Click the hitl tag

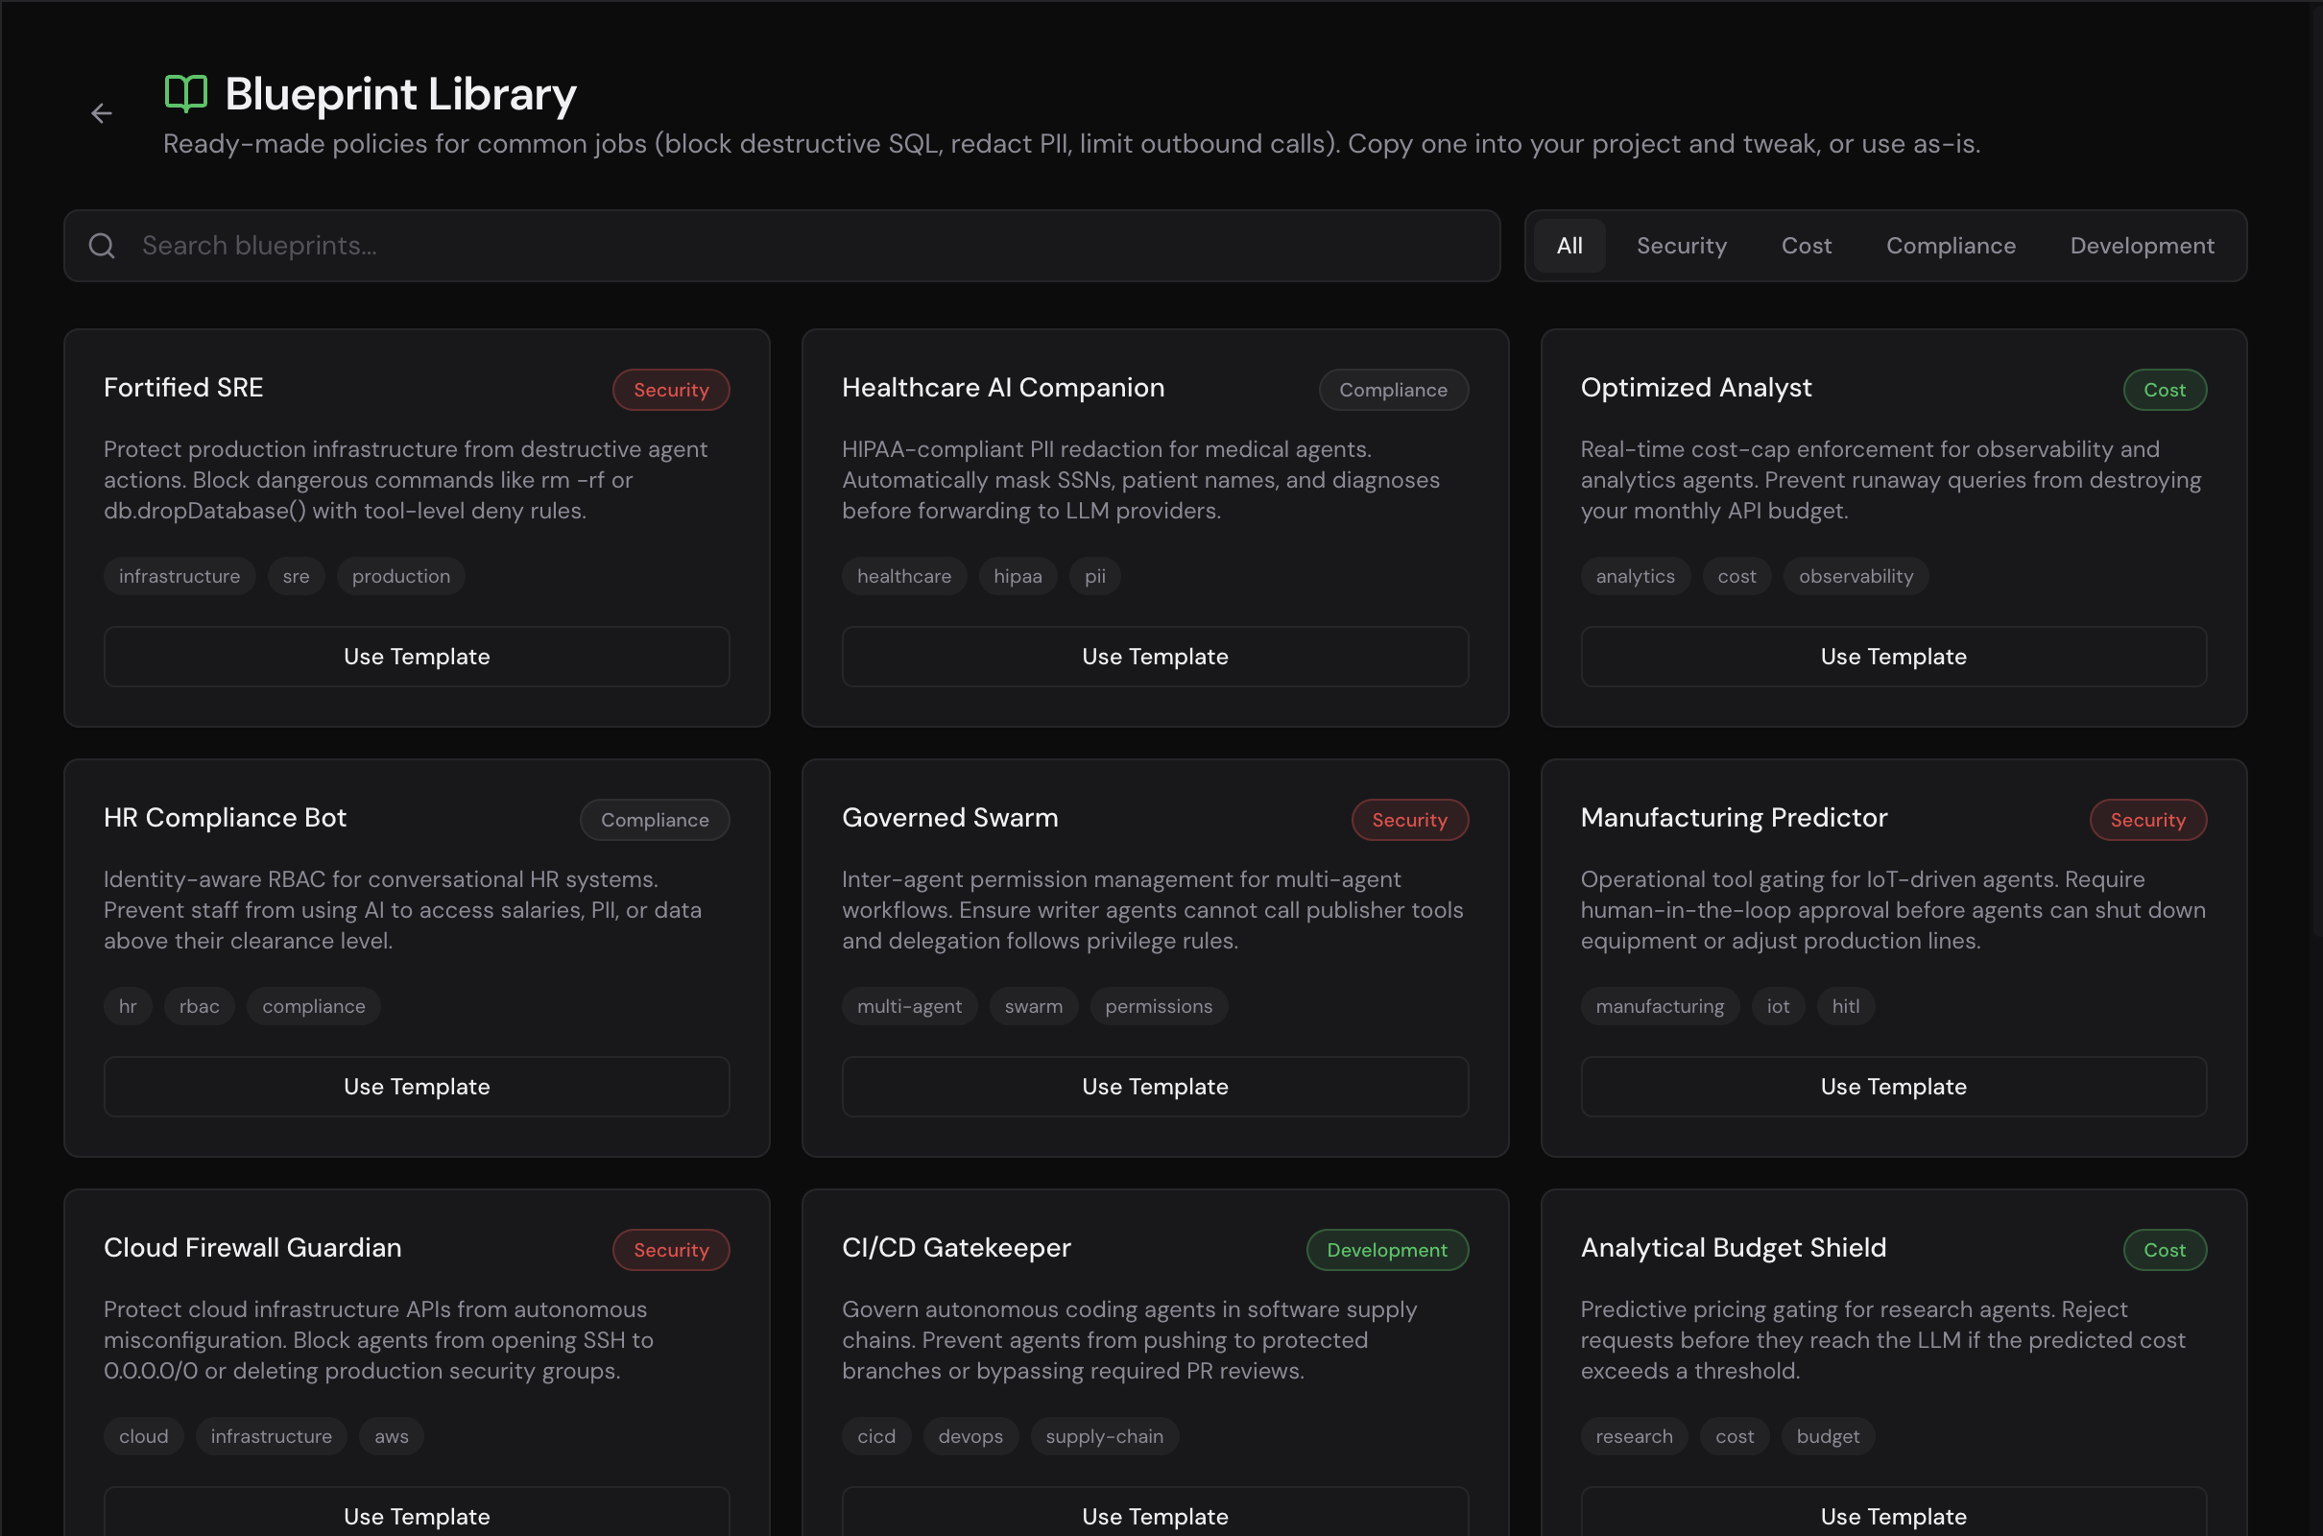pos(1845,1006)
